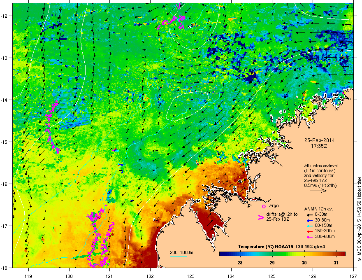Click the blue 30-80m arrow legend symbol
Viewport: 362px width, 280px height.
pos(310,220)
